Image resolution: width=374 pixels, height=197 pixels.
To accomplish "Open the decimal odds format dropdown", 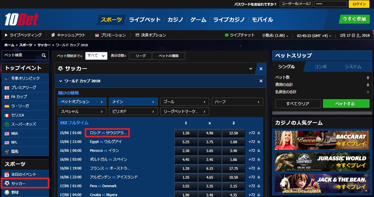I will point(275,35).
